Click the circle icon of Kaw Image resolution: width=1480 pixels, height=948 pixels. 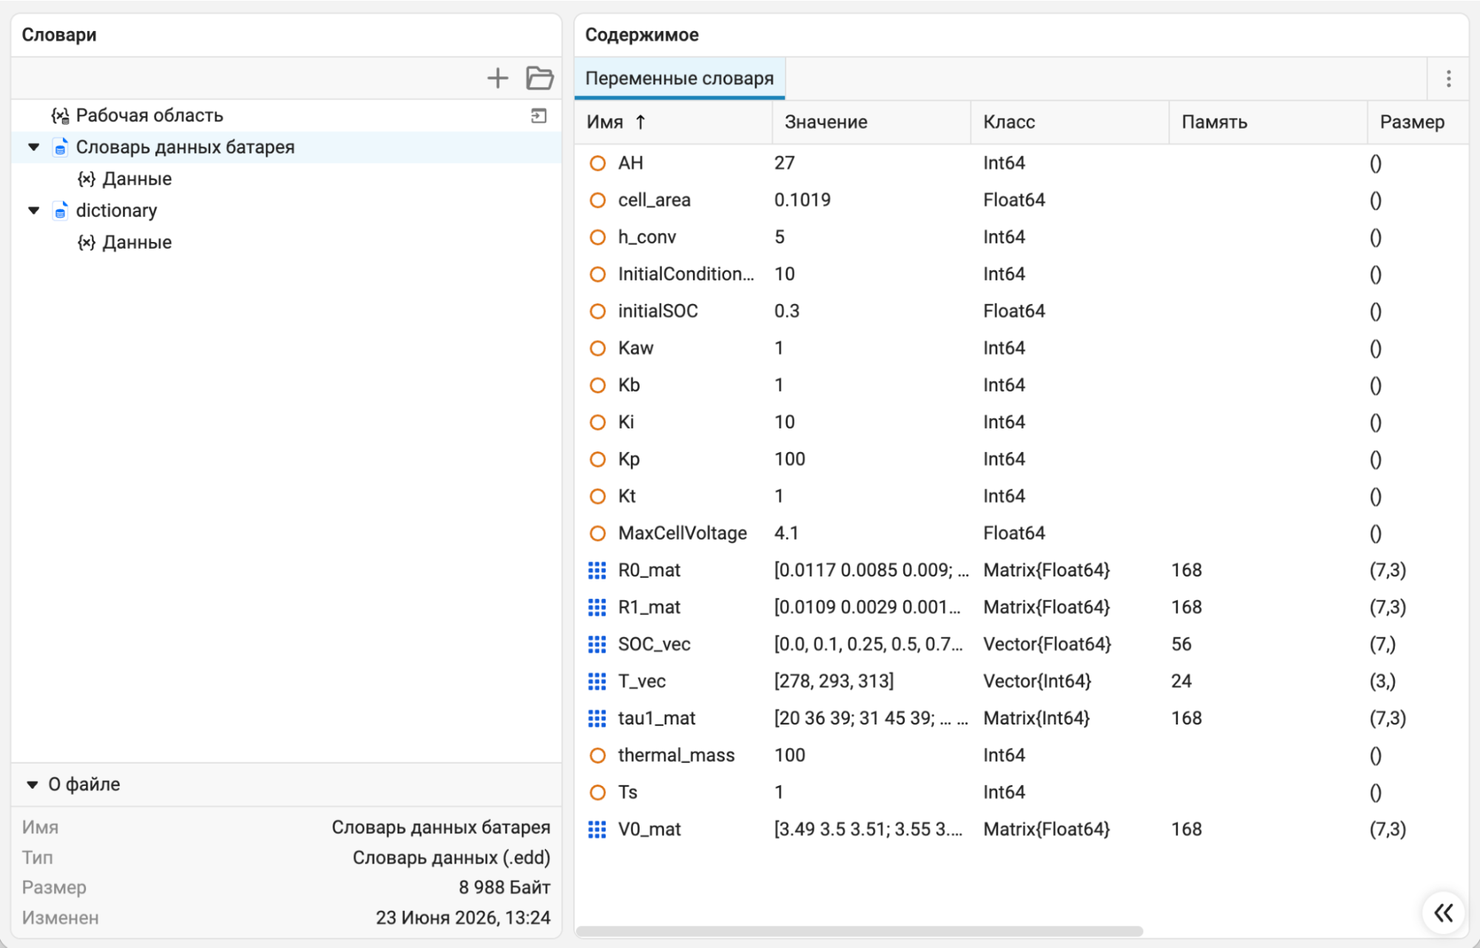click(x=597, y=348)
